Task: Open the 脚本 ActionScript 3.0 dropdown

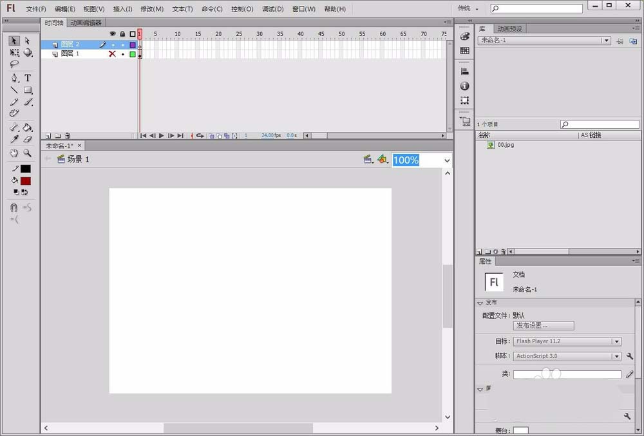Action: [567, 356]
